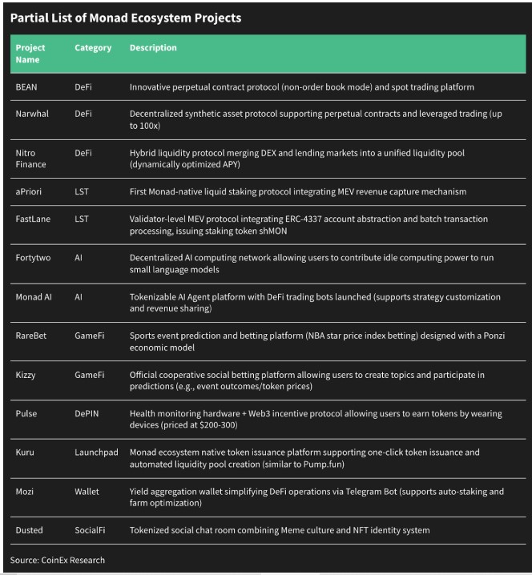Click the Kizzy project name

26,375
